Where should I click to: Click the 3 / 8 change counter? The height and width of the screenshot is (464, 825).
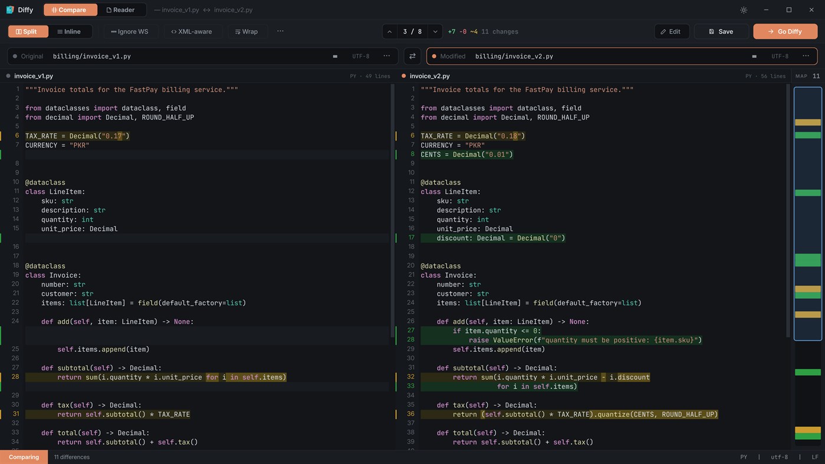coord(412,31)
